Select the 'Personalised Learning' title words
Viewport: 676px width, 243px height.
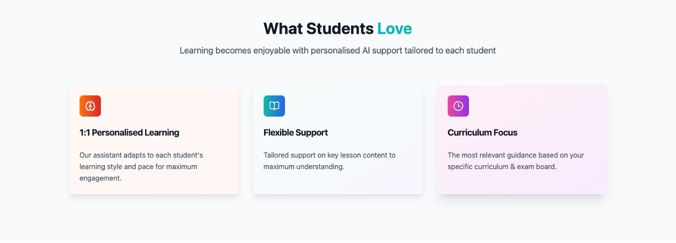click(x=135, y=133)
